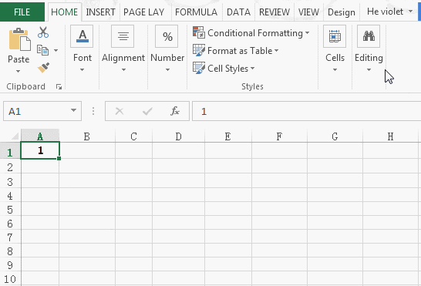Switch to the HOME tab

coord(65,12)
